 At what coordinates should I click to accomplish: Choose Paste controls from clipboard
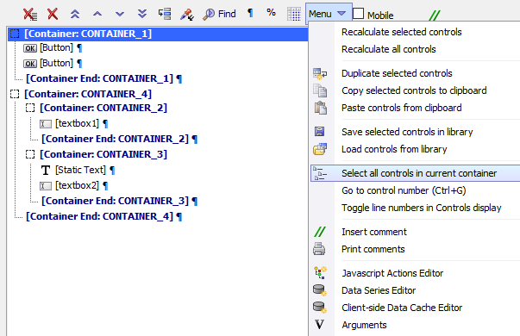(402, 108)
